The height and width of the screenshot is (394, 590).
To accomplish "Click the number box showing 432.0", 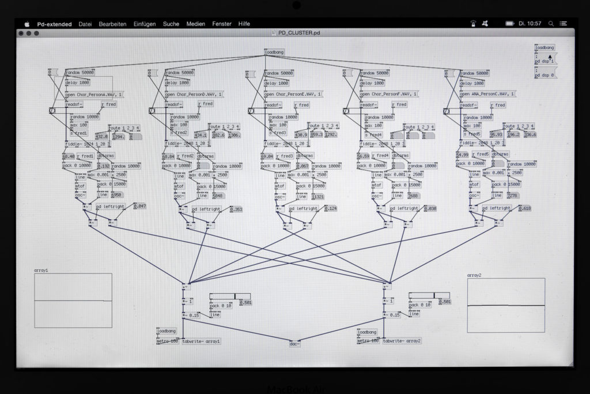I will click(101, 137).
